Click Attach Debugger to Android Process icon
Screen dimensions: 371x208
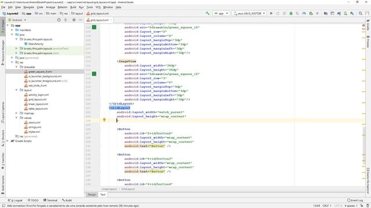[311, 13]
